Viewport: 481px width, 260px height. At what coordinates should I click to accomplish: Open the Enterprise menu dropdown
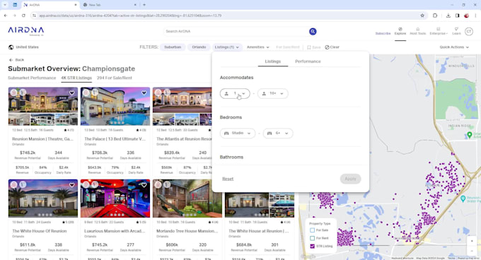coord(439,31)
